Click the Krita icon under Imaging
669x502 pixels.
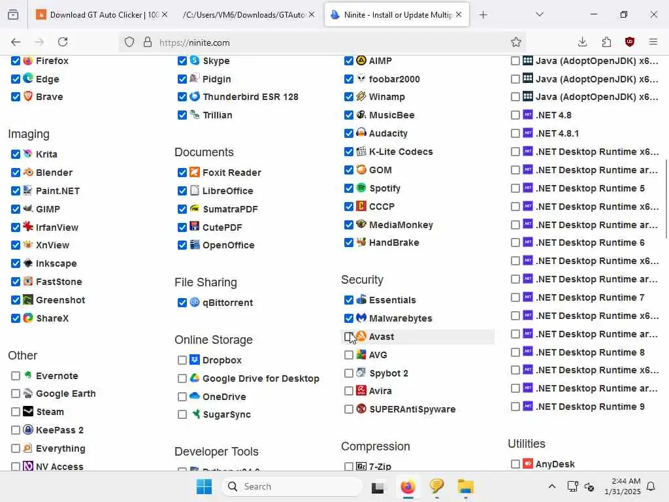coord(27,154)
